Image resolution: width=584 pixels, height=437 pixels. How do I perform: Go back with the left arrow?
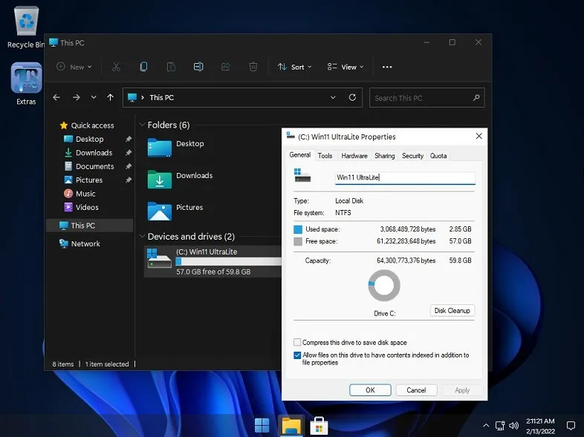point(56,97)
